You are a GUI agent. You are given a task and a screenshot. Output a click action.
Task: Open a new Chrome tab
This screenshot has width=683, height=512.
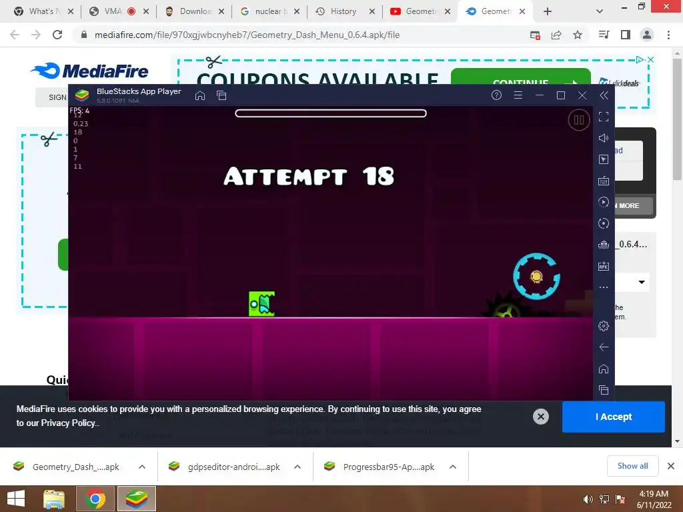point(548,12)
